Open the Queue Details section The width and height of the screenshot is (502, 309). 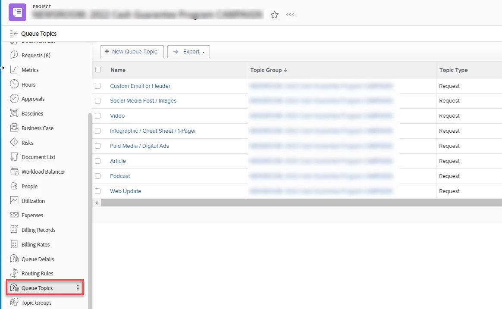pos(38,259)
